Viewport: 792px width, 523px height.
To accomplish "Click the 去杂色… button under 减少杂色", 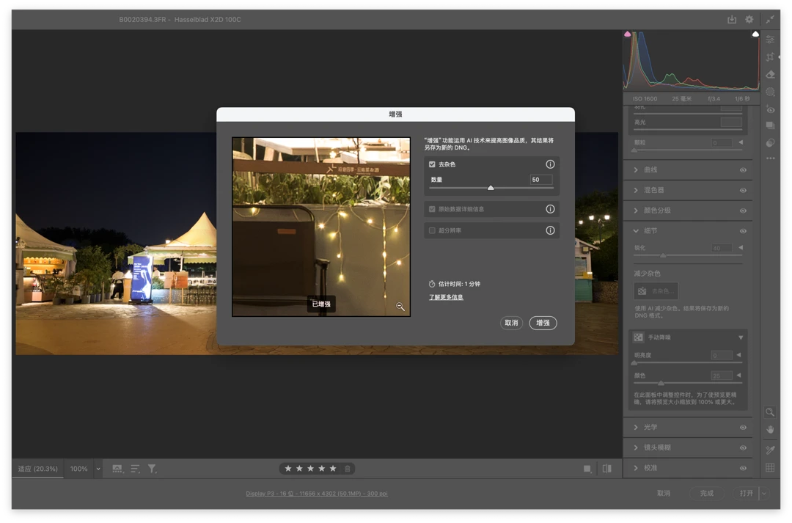I will pos(656,291).
